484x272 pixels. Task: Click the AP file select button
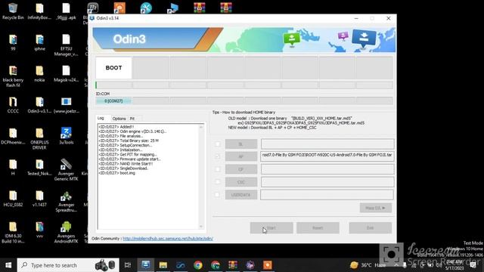click(241, 156)
